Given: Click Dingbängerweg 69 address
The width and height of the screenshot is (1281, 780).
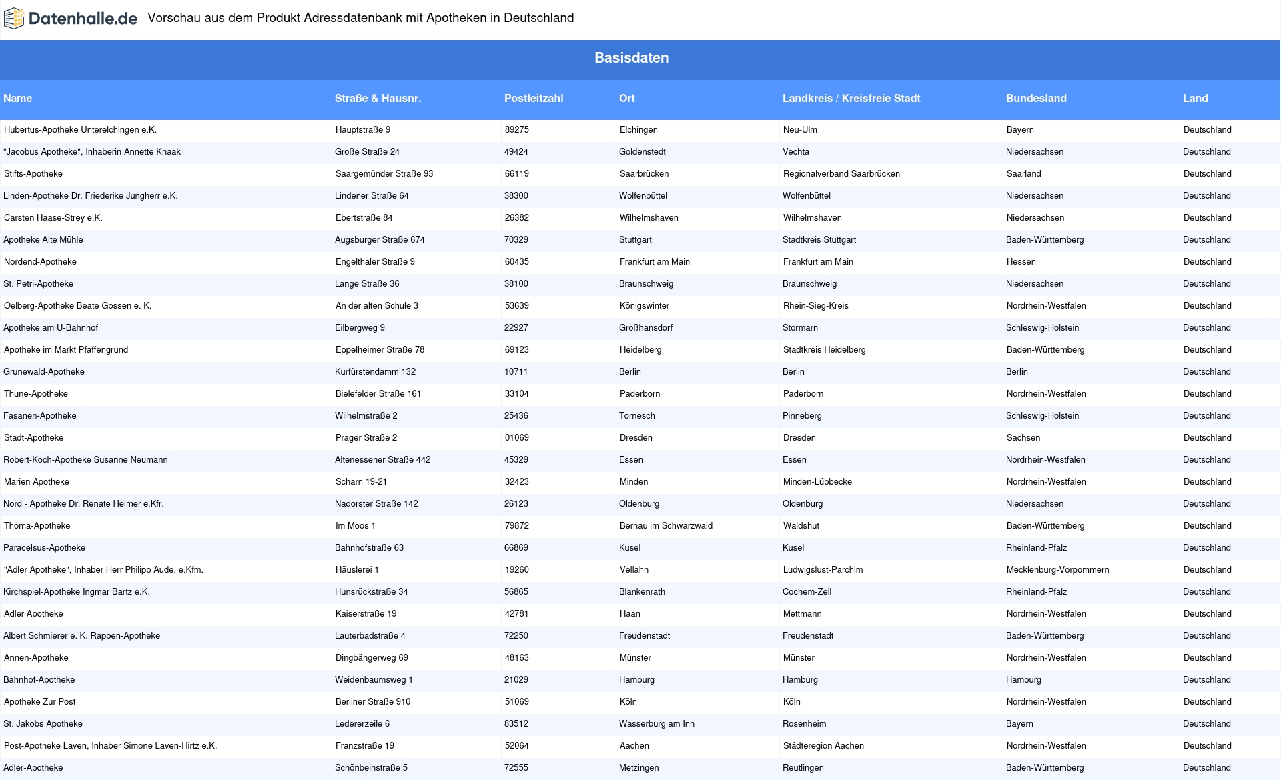Looking at the screenshot, I should pyautogui.click(x=372, y=658).
